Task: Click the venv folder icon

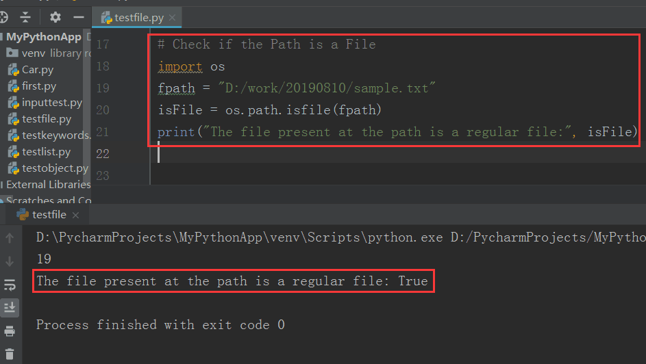Action: pyautogui.click(x=12, y=53)
